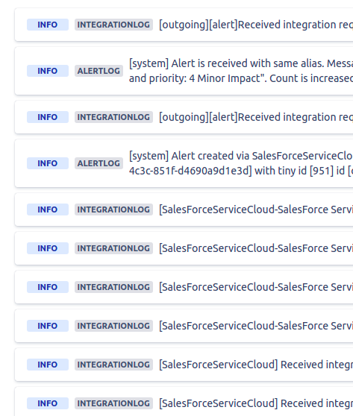Open the outgoing alert entry just above 'Alert created via'
This screenshot has height=416, width=353.
(184, 117)
